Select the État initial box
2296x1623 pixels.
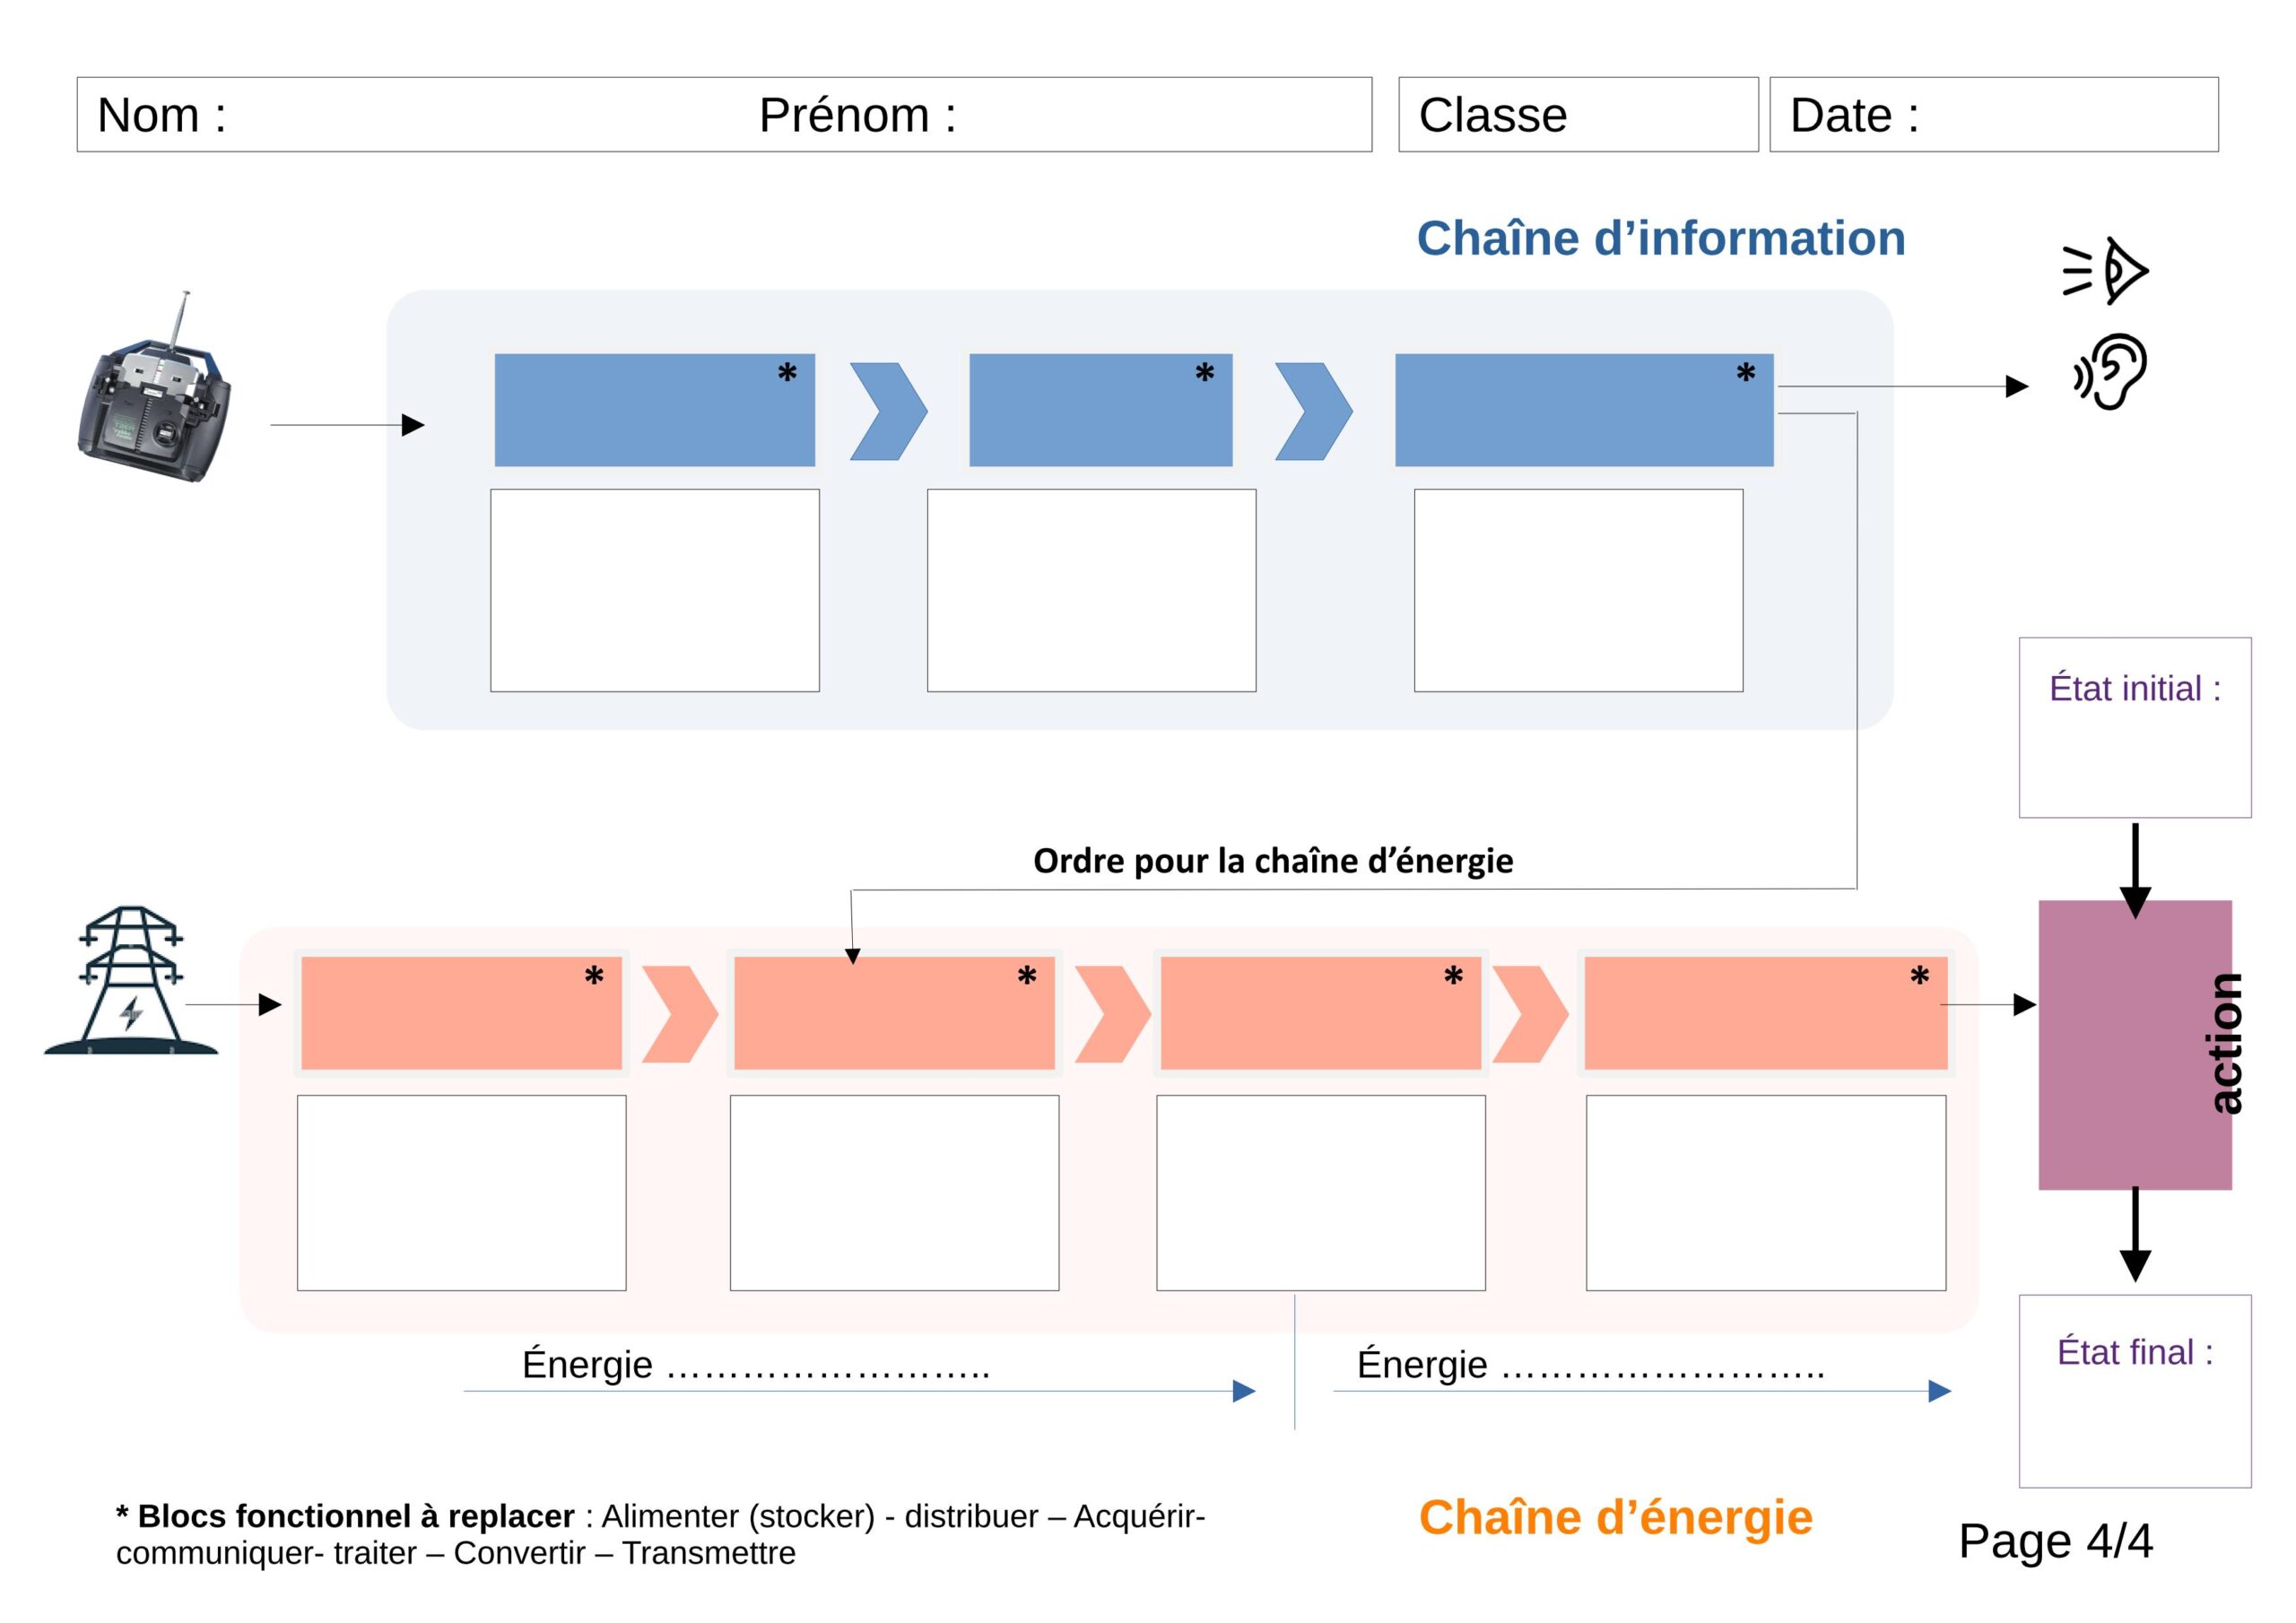click(2134, 728)
